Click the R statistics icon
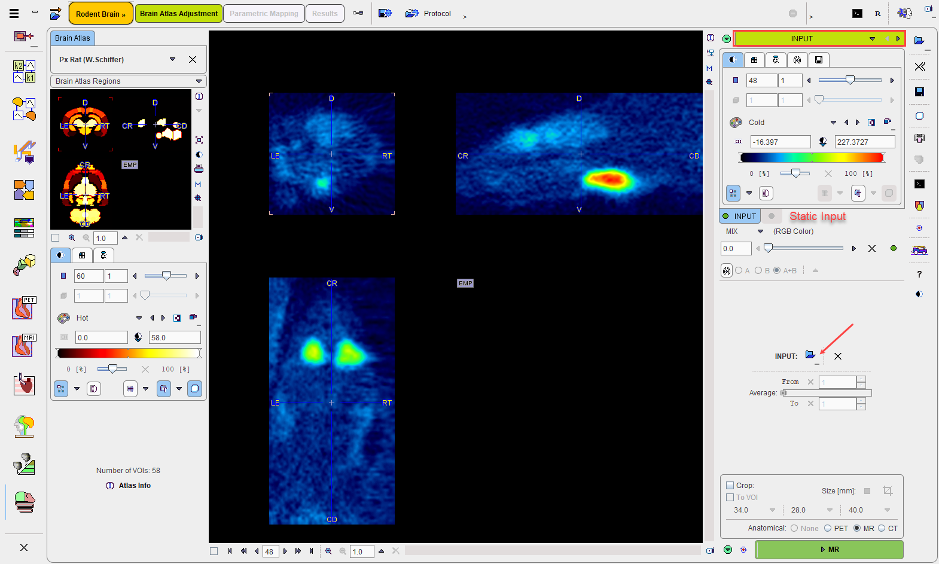Viewport: 939px width, 564px height. pyautogui.click(x=877, y=13)
